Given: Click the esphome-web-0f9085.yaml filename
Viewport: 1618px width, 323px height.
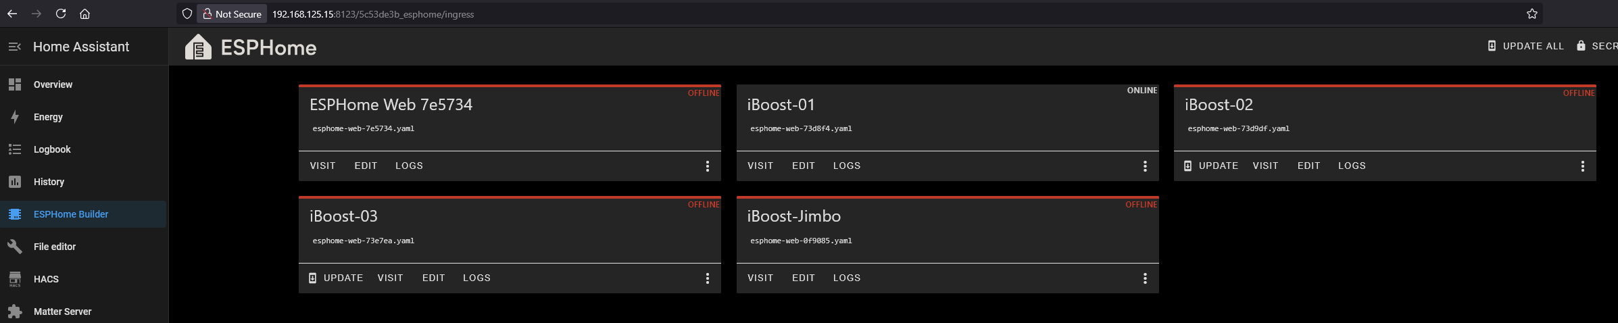Looking at the screenshot, I should tap(801, 241).
